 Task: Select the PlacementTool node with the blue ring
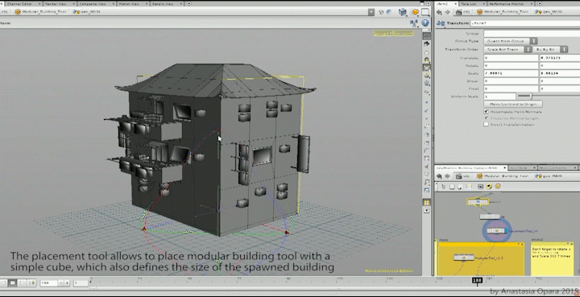pyautogui.click(x=496, y=231)
